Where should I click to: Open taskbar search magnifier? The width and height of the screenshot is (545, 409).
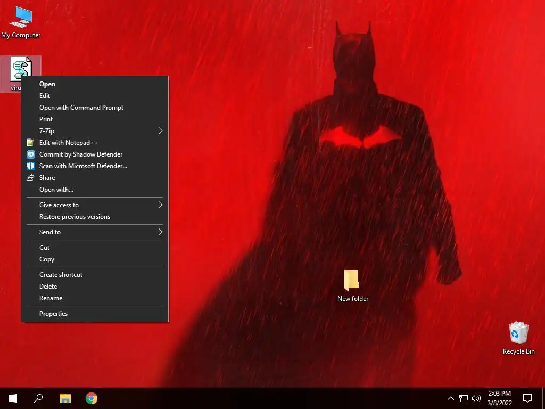[x=38, y=398]
